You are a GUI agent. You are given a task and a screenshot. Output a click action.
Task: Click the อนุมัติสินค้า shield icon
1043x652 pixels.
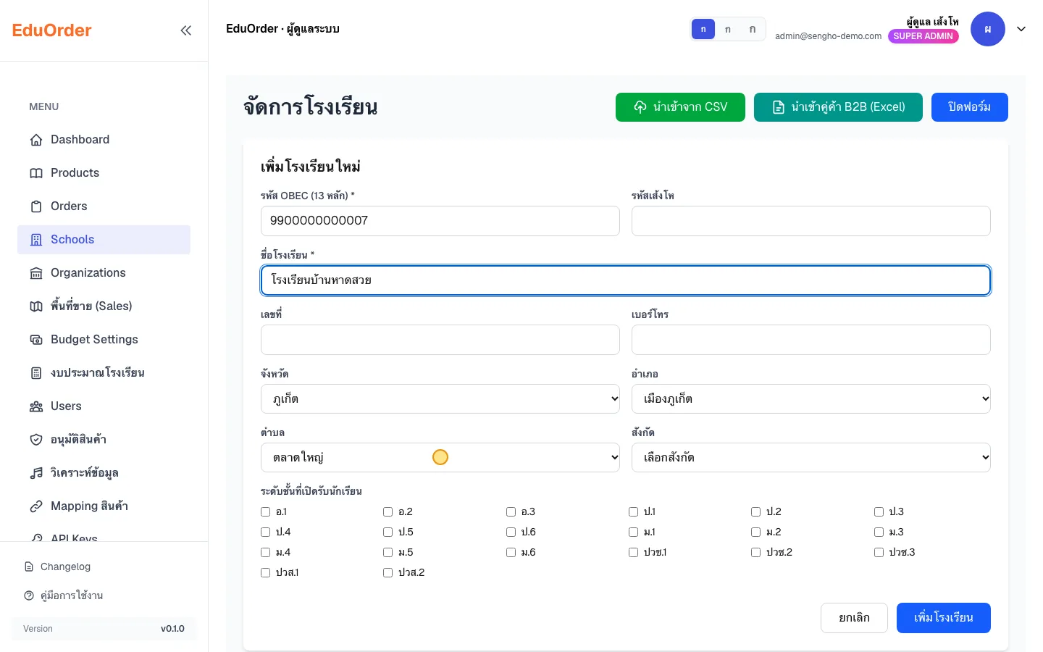click(36, 440)
